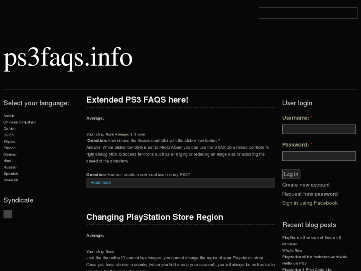Click the search box at top right

(x=308, y=13)
